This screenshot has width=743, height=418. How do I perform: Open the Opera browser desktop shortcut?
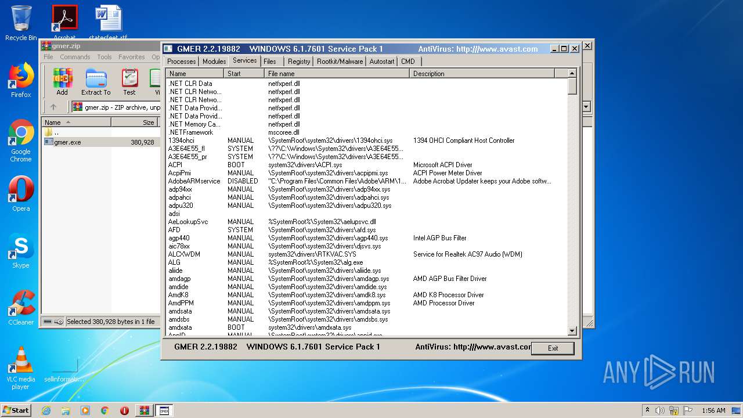tap(21, 194)
